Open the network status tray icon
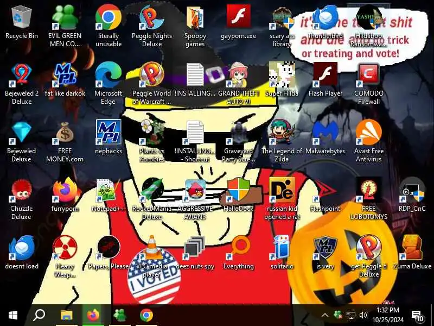Screen dimensions: 434x326 [x=351, y=315]
